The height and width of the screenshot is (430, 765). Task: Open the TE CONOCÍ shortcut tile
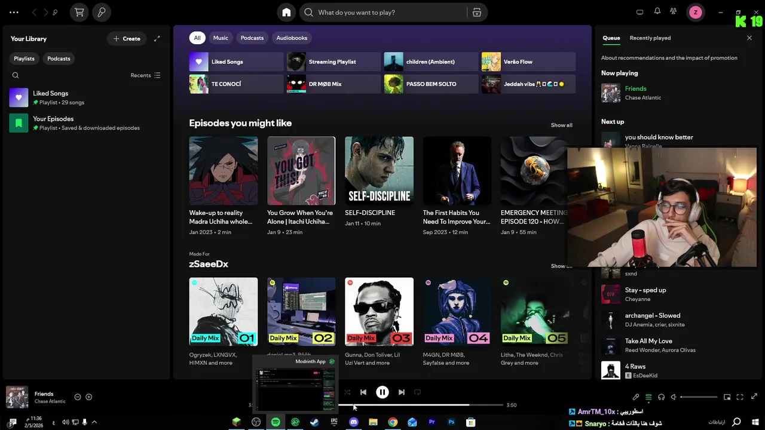236,84
